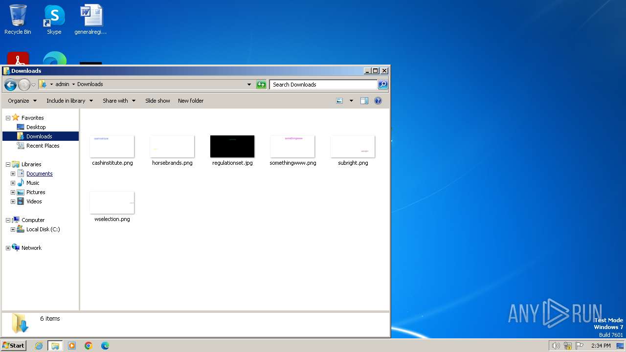Select the regulationset.jpg thumbnail
The height and width of the screenshot is (352, 626).
click(x=232, y=146)
